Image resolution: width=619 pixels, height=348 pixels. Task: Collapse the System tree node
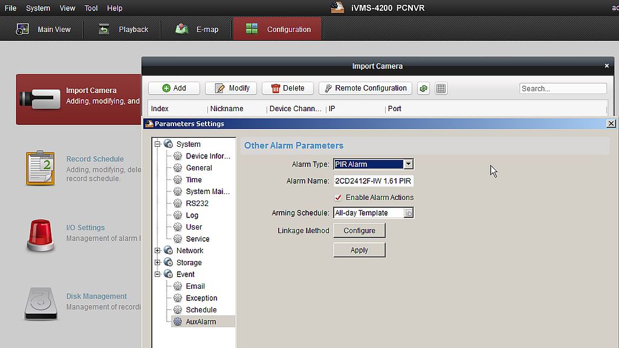pyautogui.click(x=158, y=144)
